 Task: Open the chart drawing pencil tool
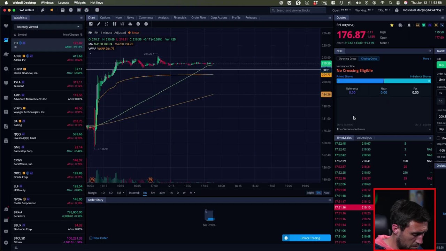point(99,24)
